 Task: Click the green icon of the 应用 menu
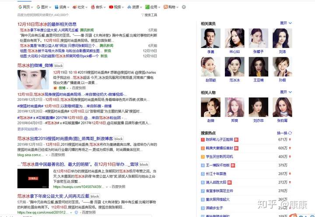point(147,7)
